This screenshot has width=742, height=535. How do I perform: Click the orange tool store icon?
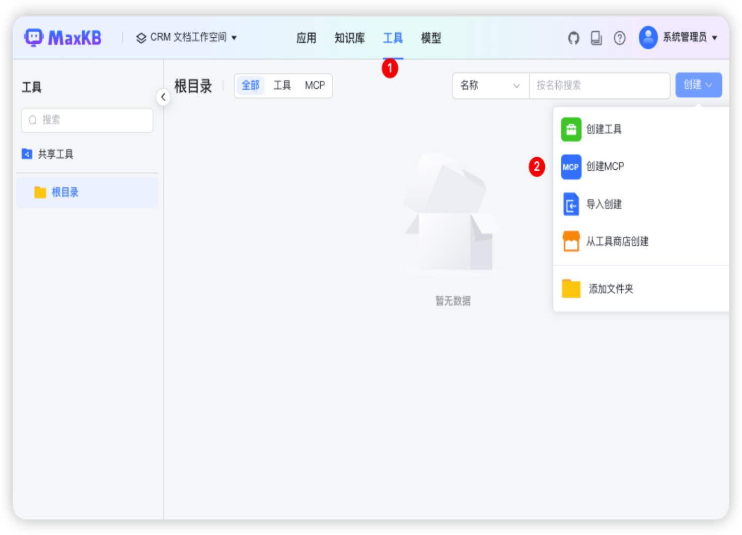pos(571,241)
